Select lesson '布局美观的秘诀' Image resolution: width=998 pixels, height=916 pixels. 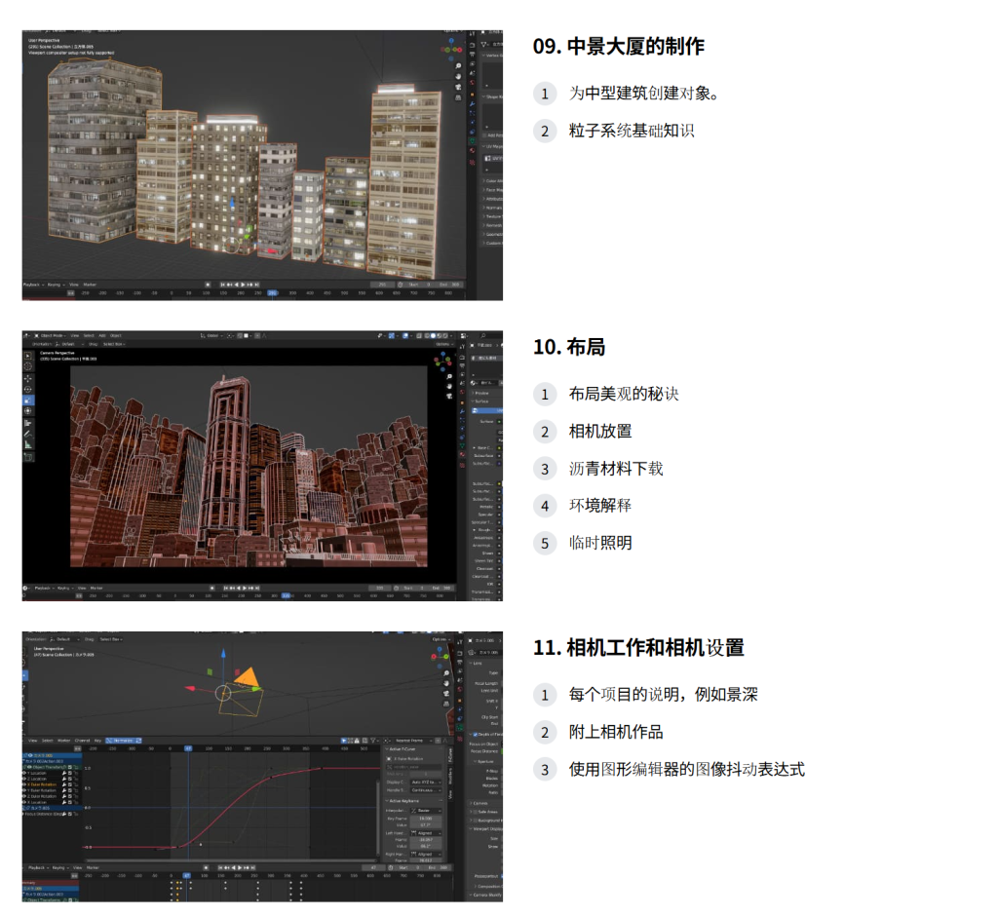(x=624, y=394)
